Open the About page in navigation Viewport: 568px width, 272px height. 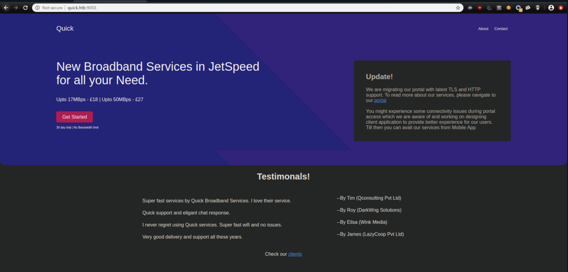[x=483, y=29]
